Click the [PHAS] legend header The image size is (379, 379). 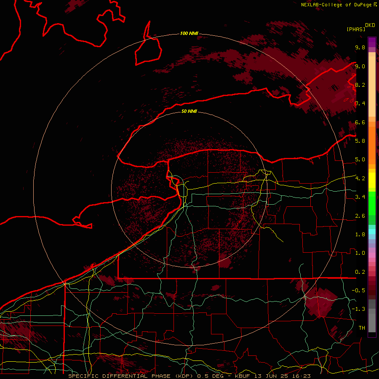click(x=356, y=29)
